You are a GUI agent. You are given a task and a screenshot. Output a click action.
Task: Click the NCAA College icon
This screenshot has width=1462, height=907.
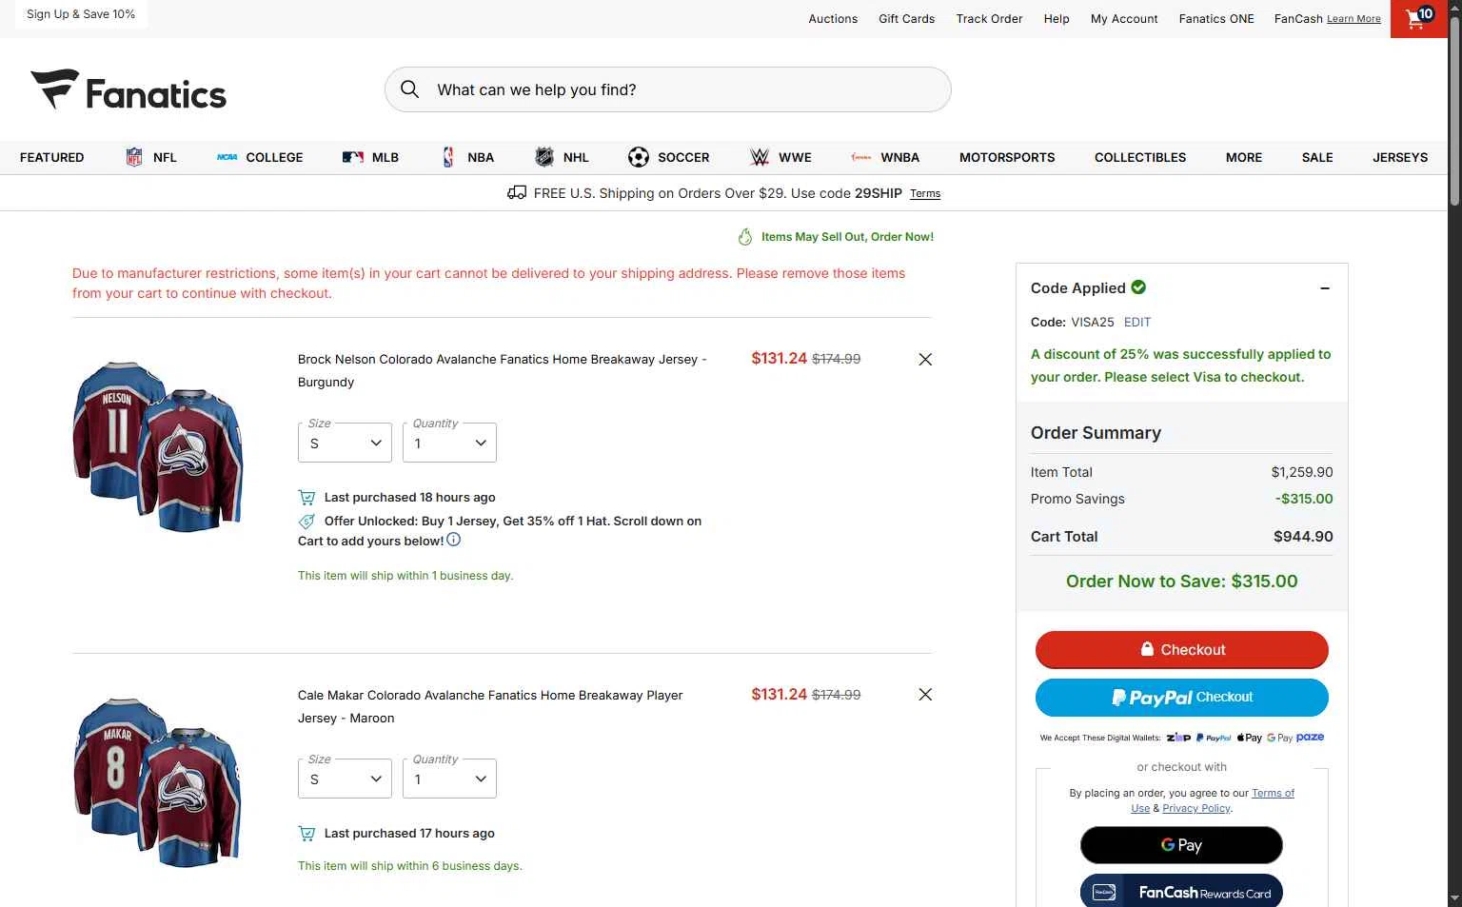coord(227,157)
